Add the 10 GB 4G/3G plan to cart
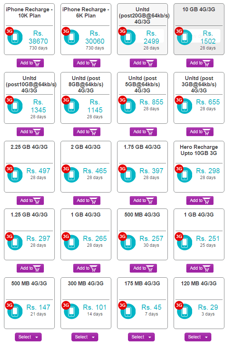 (200, 63)
